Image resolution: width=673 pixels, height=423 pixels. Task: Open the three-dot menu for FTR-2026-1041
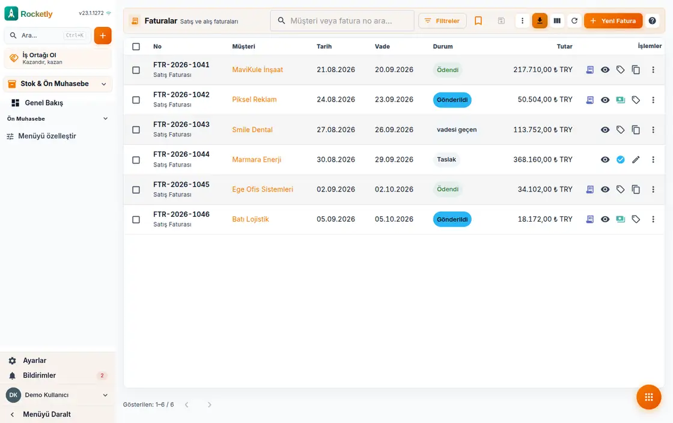coord(653,70)
